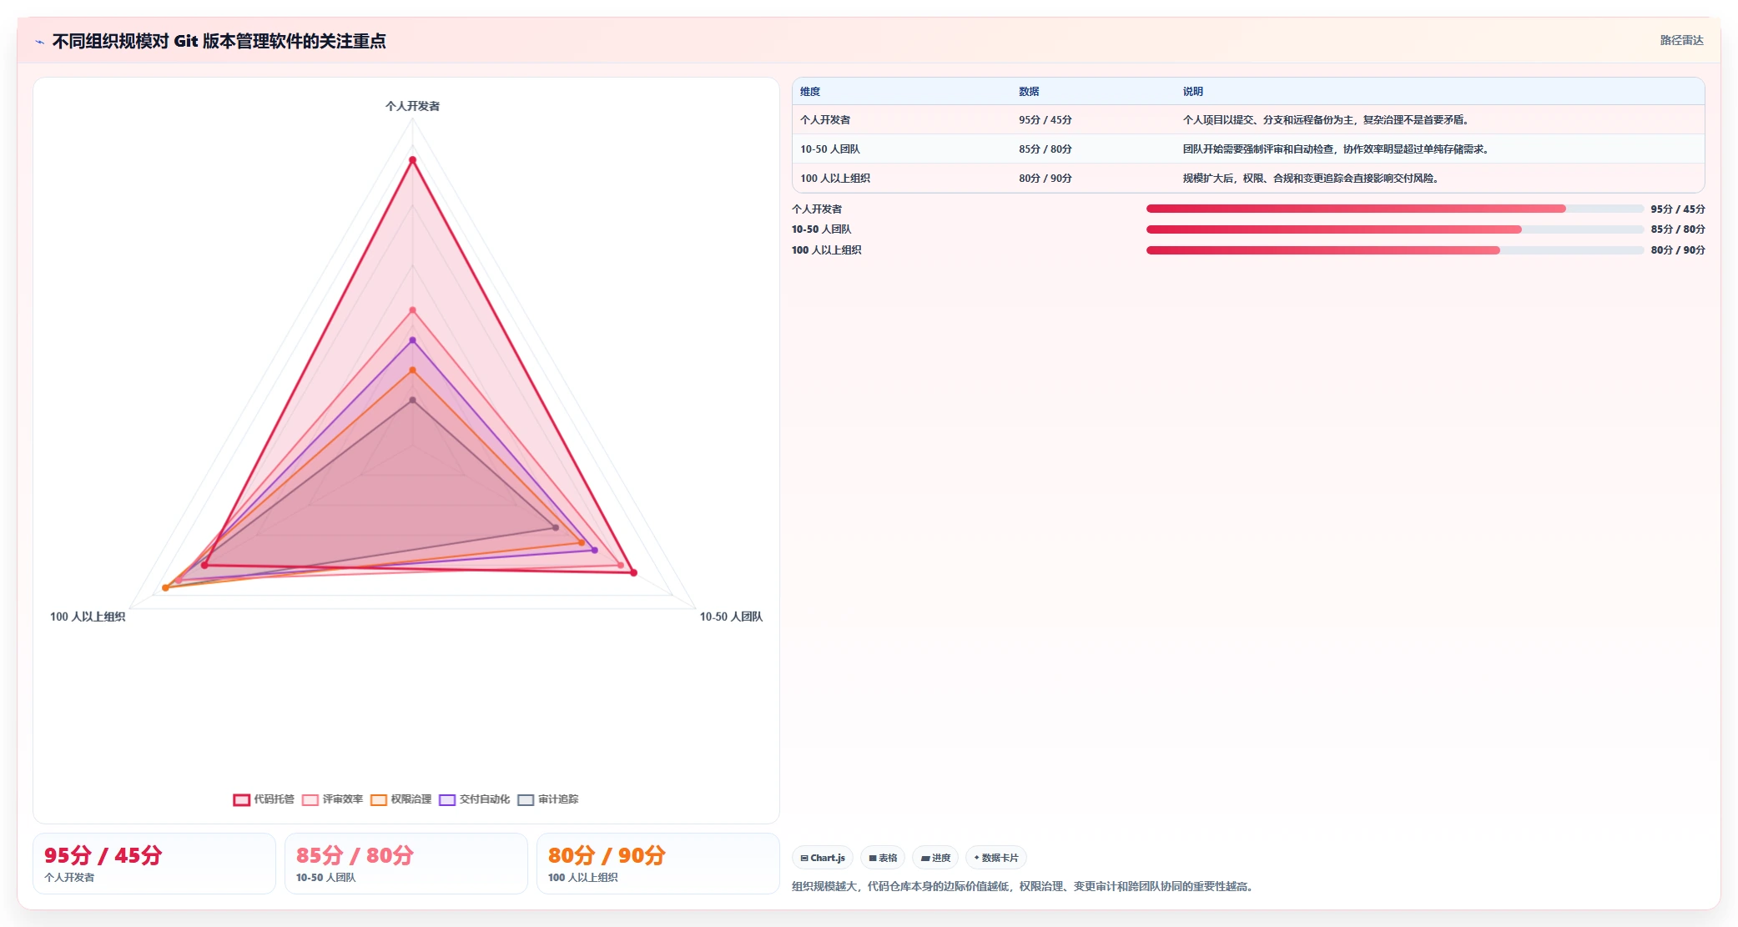Click the gray 审计追踪 point on 个人开发者 axis
The height and width of the screenshot is (927, 1738).
[412, 401]
